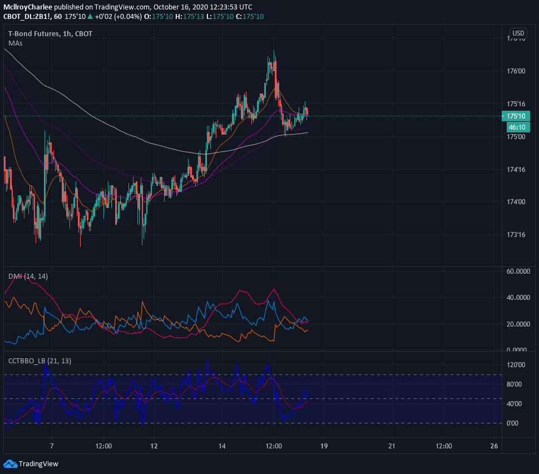Click the date label 7 on time axis
This screenshot has height=474, width=539.
point(52,446)
